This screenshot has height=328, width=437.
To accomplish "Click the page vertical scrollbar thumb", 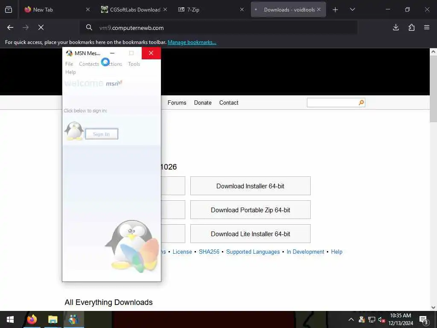I will pyautogui.click(x=433, y=89).
